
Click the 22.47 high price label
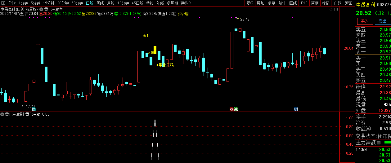click(x=245, y=20)
